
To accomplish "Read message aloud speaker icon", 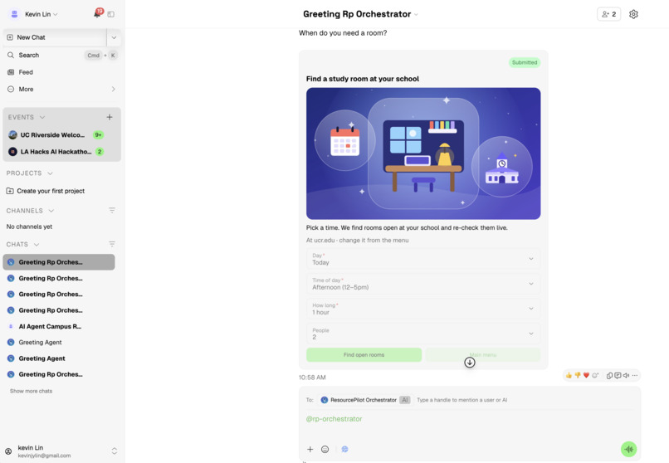I will pos(626,376).
